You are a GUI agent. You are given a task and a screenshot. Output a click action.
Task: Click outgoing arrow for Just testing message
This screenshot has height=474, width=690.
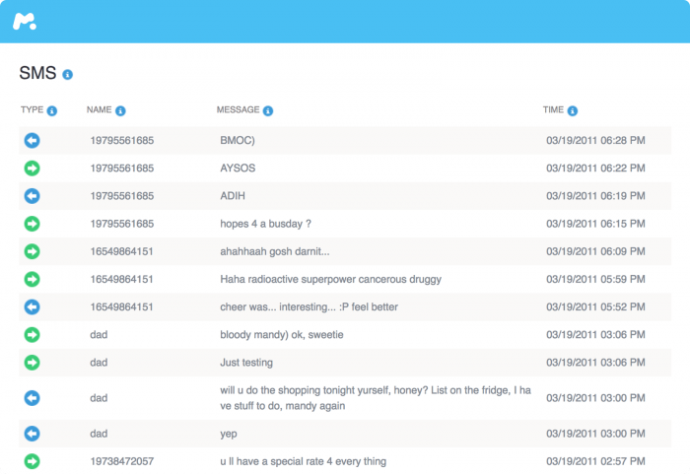(33, 363)
